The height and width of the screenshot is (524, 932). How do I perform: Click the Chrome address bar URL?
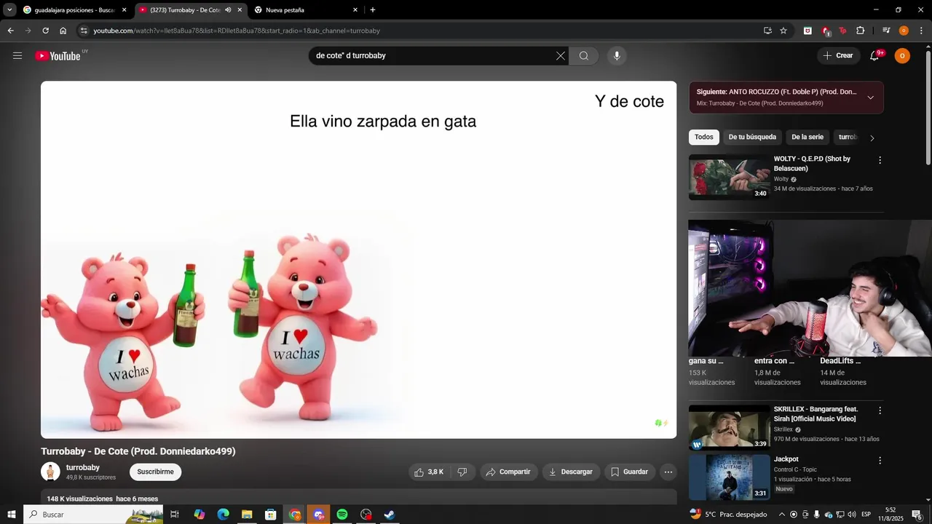point(237,31)
